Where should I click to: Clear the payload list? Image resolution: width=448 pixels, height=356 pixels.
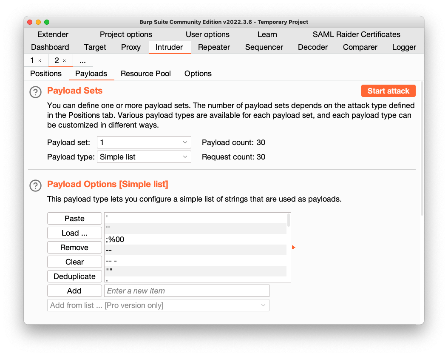coord(74,262)
